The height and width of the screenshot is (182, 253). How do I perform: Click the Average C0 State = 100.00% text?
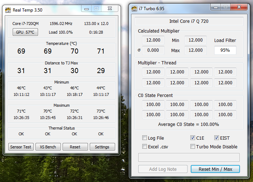(189, 124)
